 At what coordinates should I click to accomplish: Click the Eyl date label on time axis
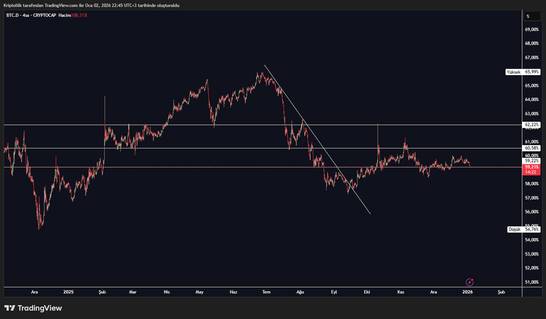click(334, 292)
